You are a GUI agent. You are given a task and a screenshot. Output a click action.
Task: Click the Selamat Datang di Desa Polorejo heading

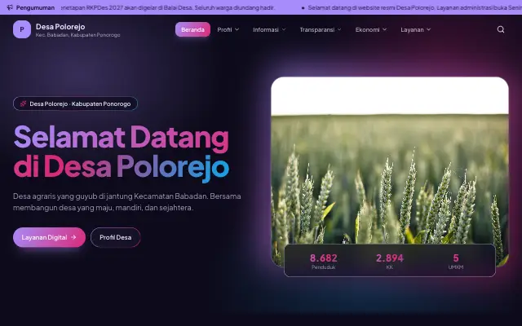(122, 153)
